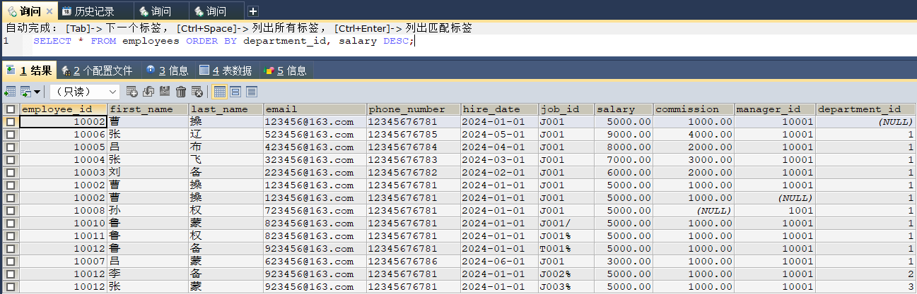Click the hire_date column header
Image resolution: width=917 pixels, height=294 pixels.
click(499, 109)
